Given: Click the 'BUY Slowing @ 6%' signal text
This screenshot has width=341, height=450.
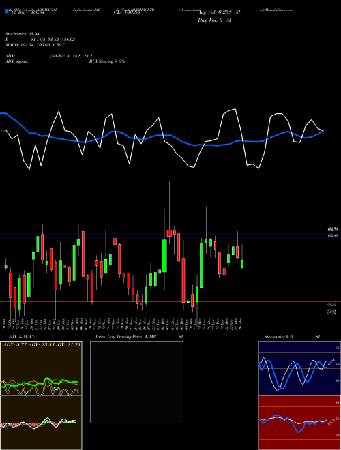Looking at the screenshot, I should [107, 61].
